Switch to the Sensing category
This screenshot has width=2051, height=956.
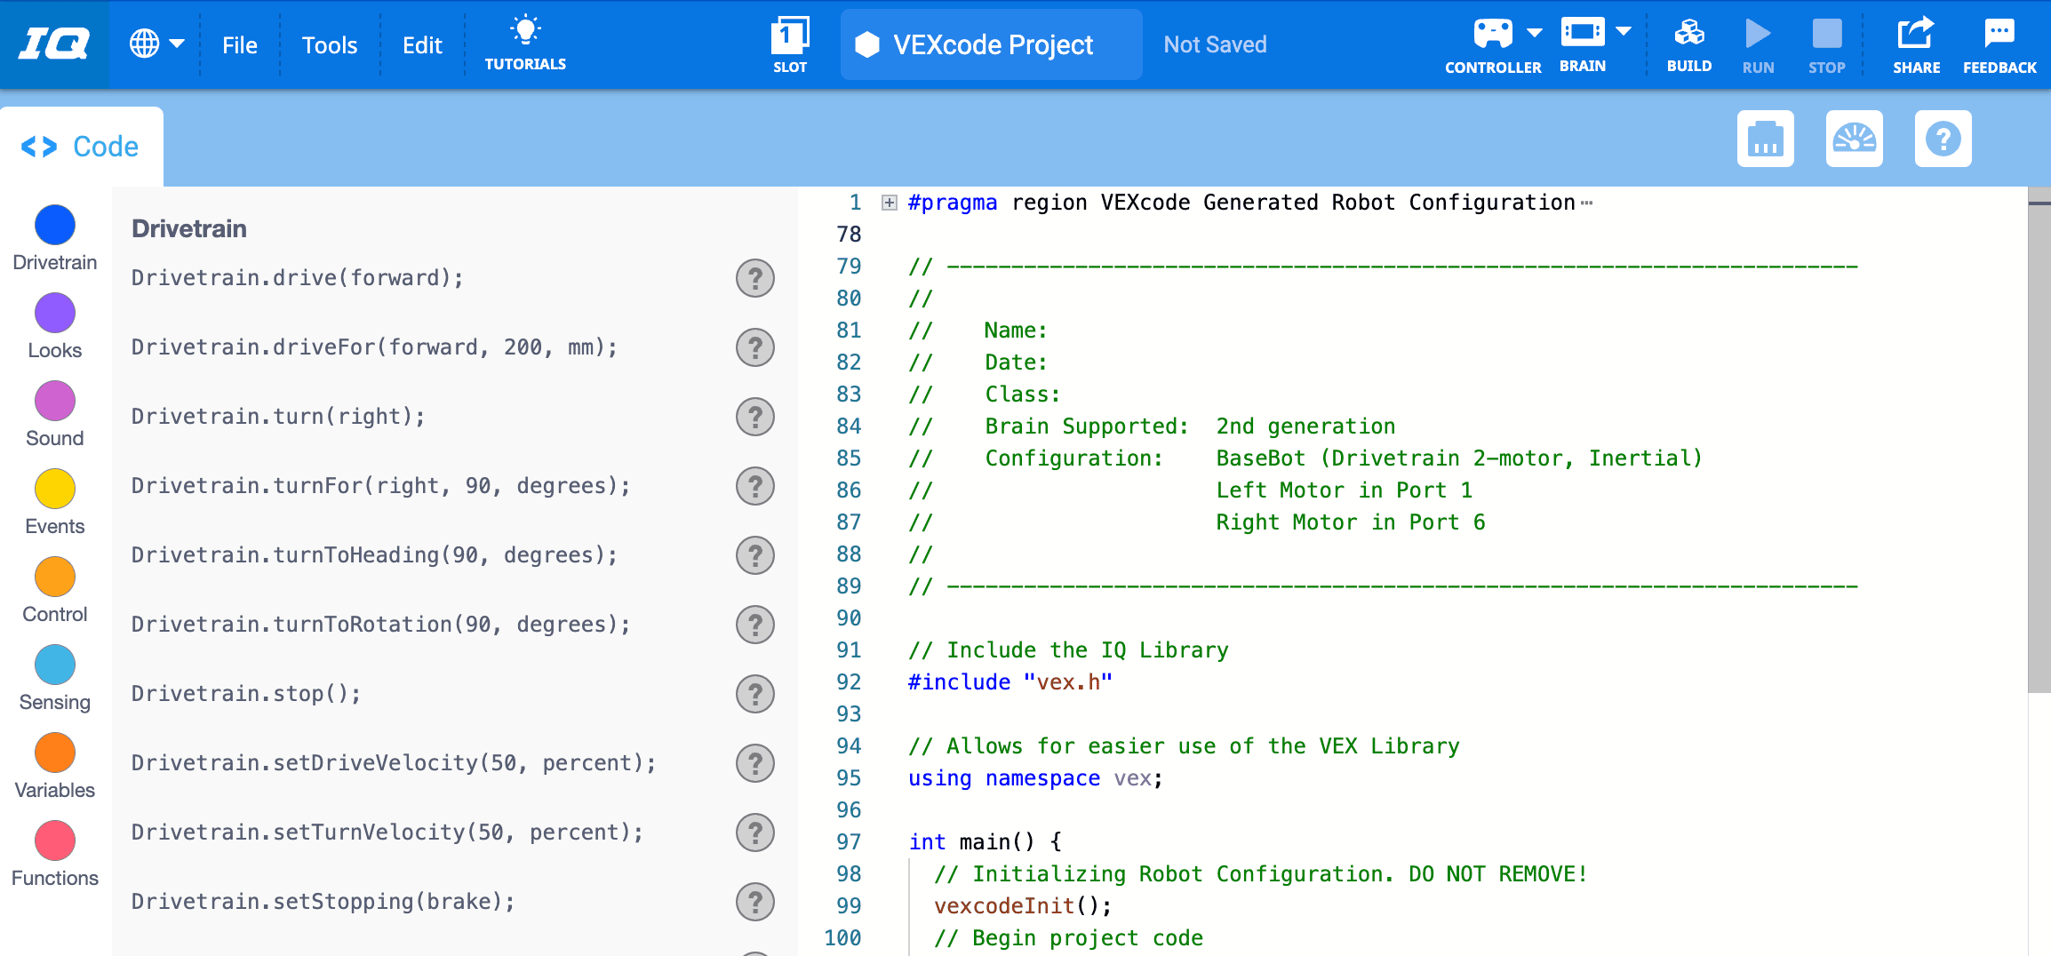pyautogui.click(x=54, y=665)
